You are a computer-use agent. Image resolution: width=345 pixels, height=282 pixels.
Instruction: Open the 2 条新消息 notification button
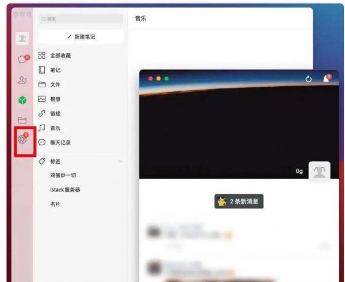click(x=239, y=201)
